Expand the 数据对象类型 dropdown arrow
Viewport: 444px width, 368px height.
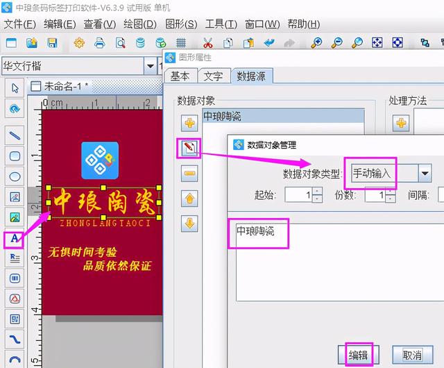tap(425, 173)
